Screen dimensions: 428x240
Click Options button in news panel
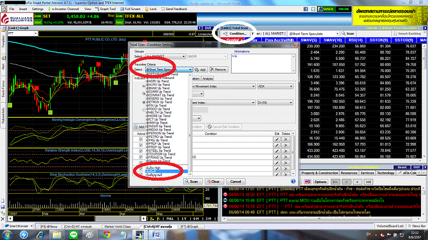tap(320, 182)
